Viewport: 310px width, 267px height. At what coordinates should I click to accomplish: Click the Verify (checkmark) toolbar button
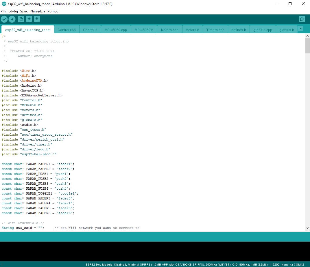click(4, 19)
